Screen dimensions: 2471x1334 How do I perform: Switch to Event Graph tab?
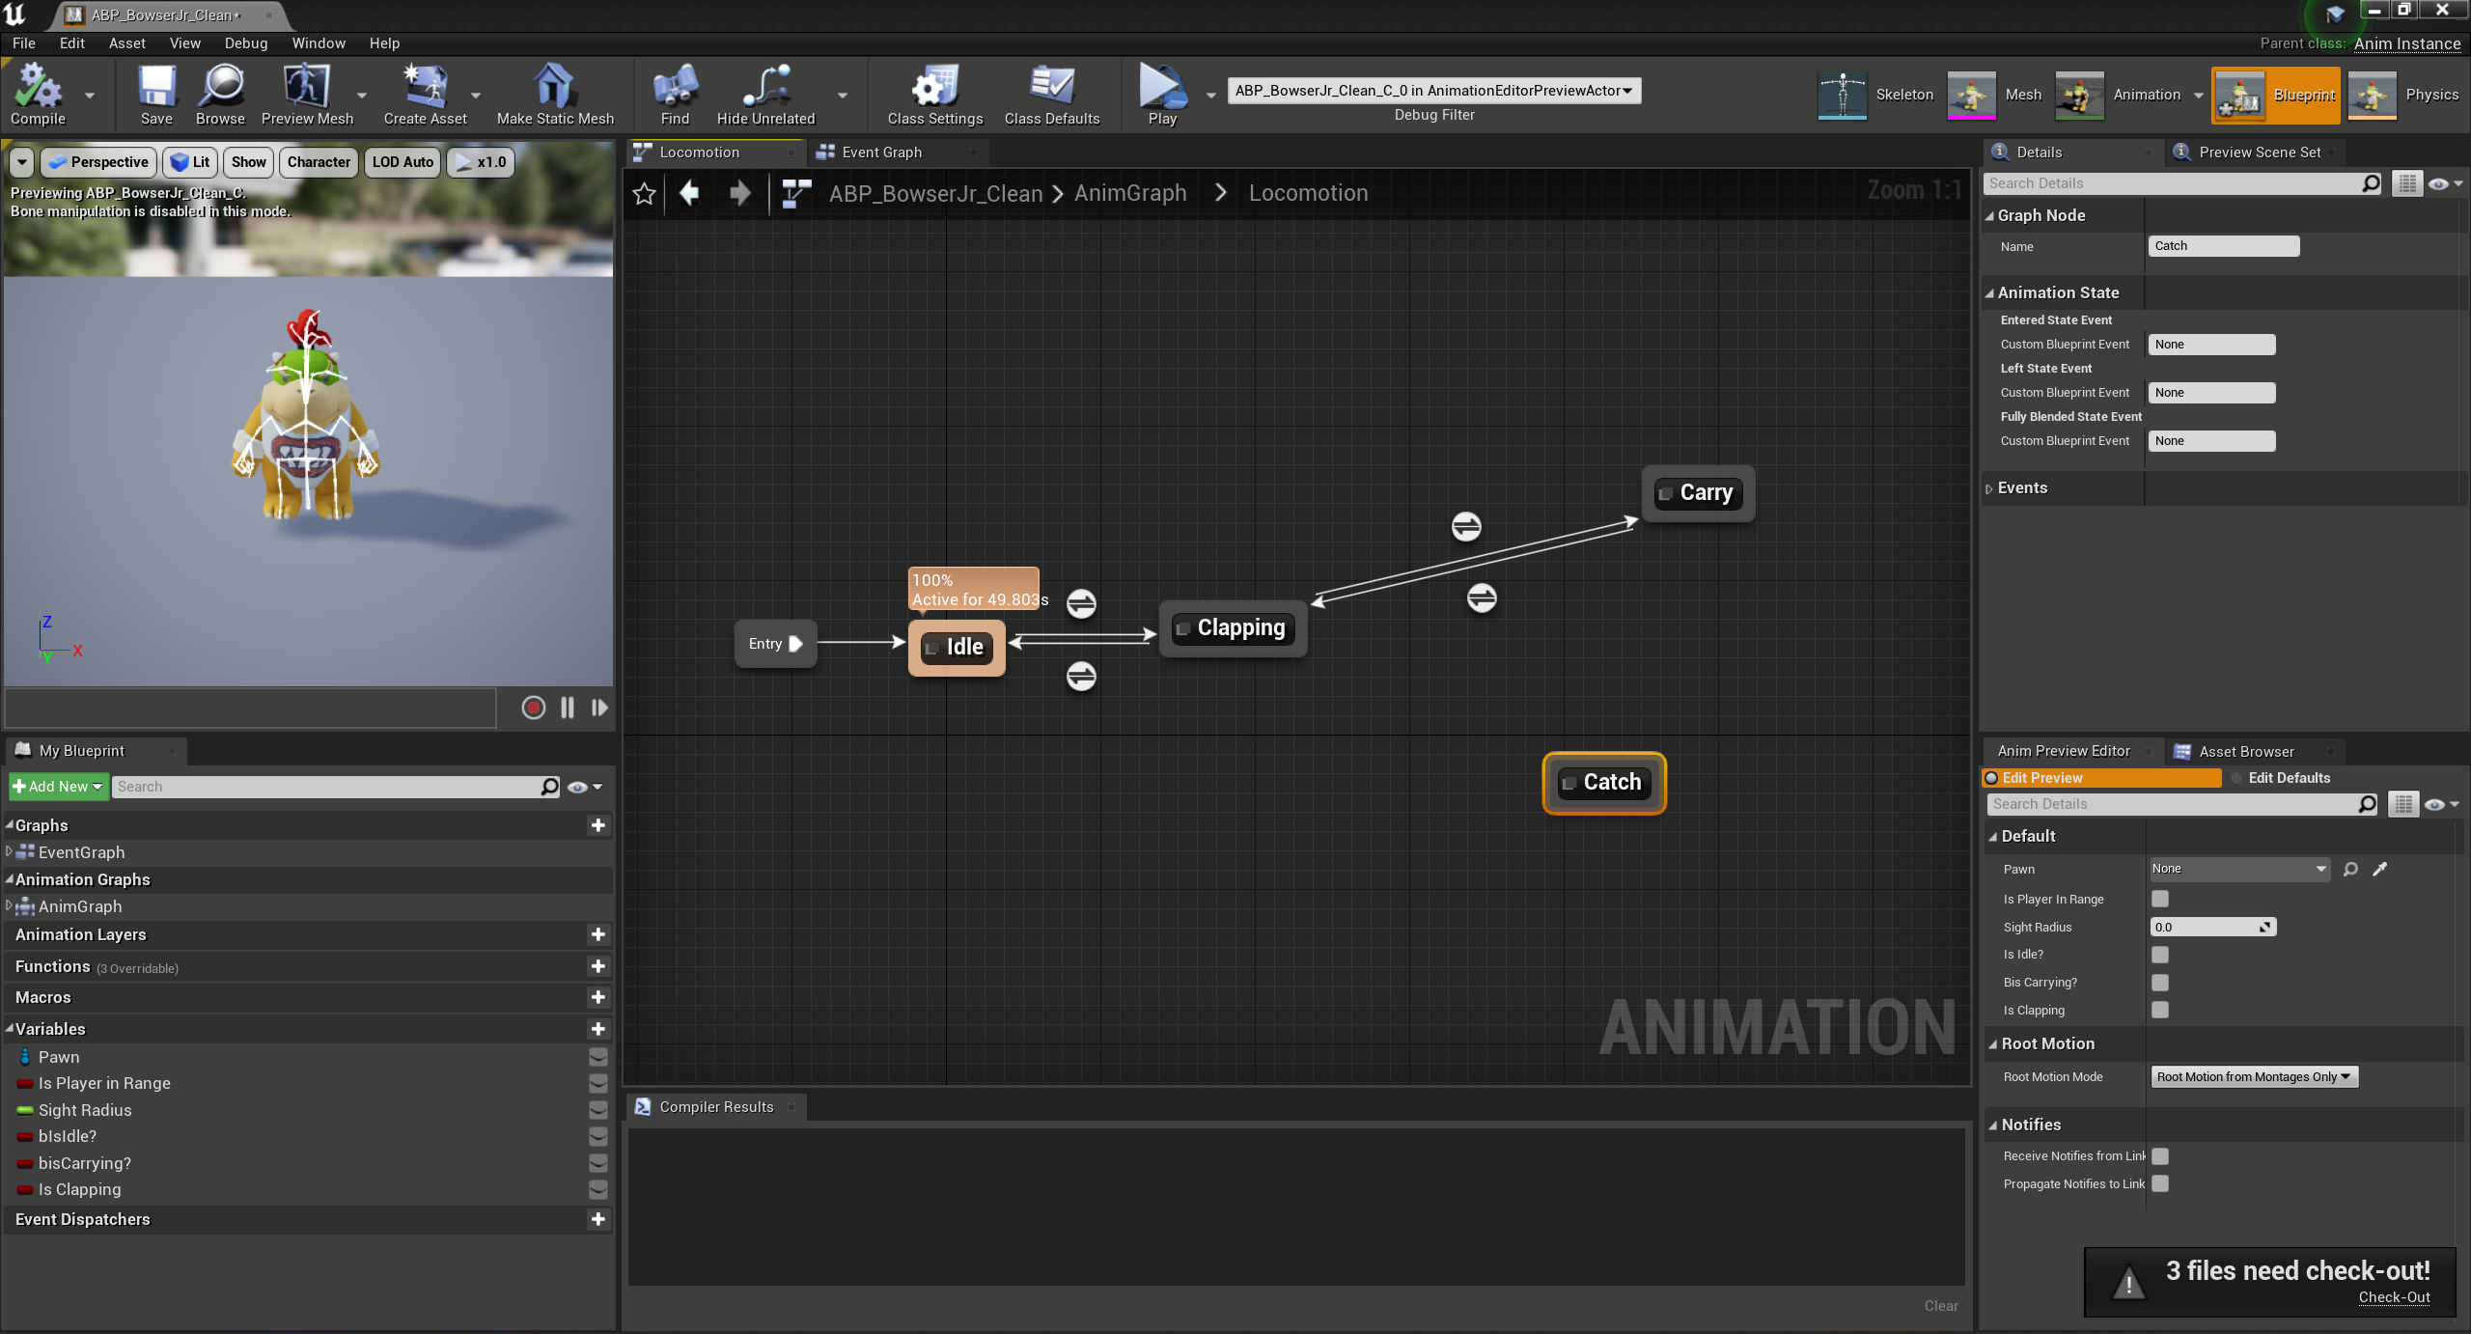click(x=881, y=153)
